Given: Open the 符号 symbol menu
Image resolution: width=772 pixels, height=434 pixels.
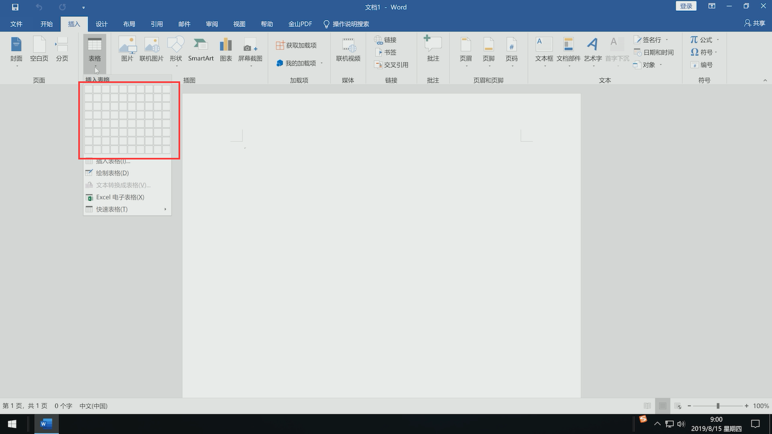Looking at the screenshot, I should [x=703, y=52].
